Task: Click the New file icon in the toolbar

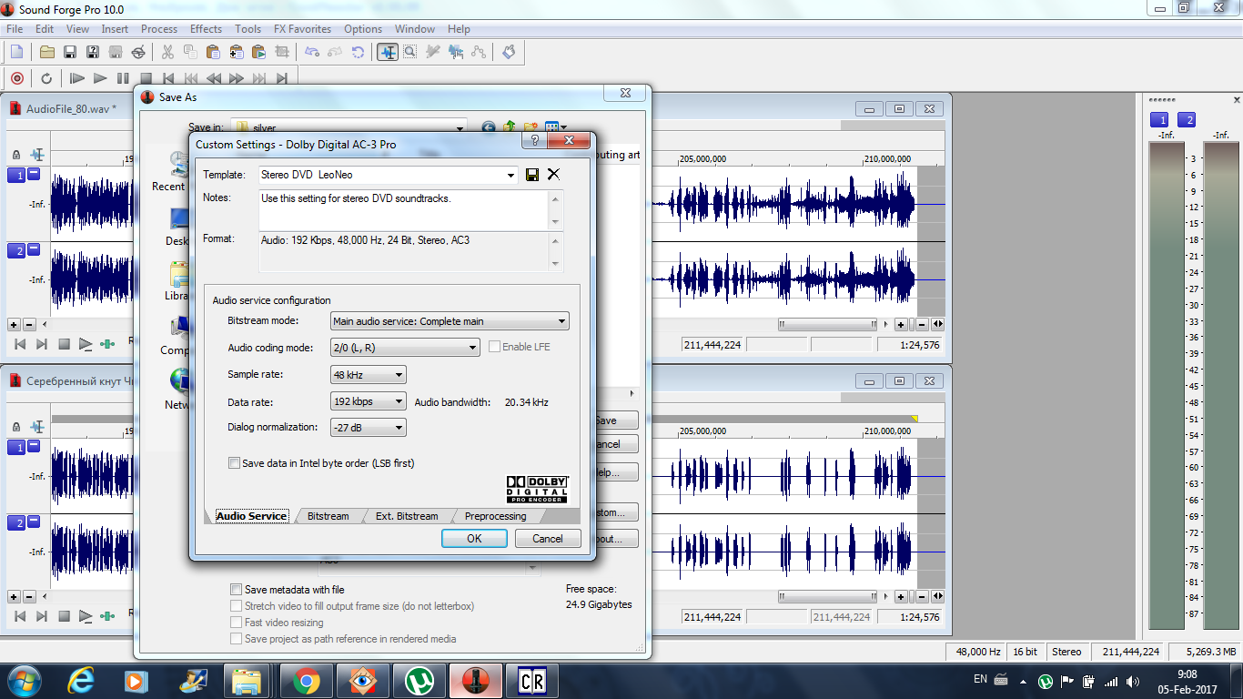Action: [16, 52]
